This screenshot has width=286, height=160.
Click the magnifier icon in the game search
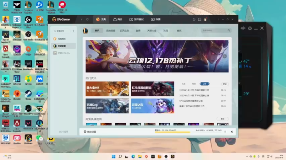point(229,31)
